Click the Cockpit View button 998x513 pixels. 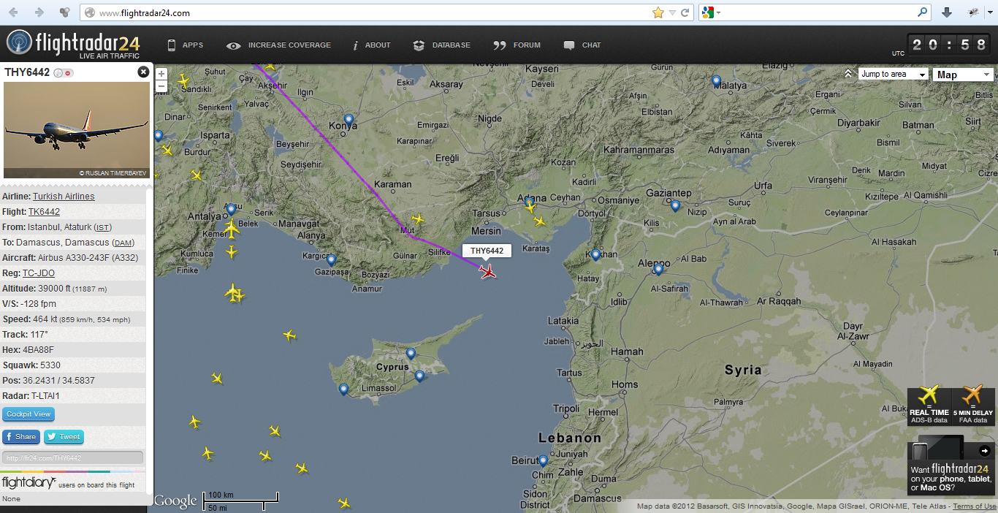pos(28,414)
